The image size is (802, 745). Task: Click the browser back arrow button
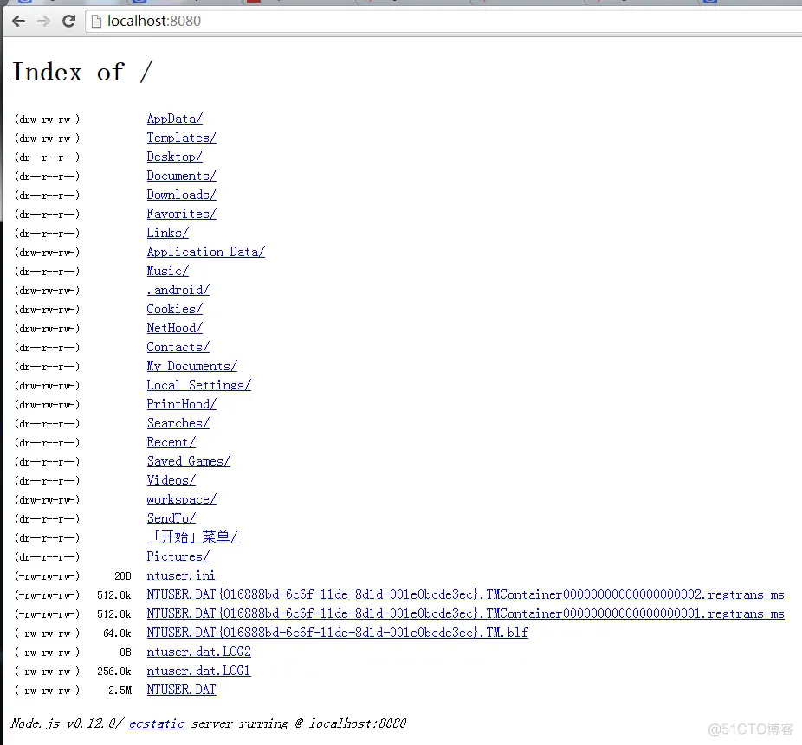click(18, 21)
